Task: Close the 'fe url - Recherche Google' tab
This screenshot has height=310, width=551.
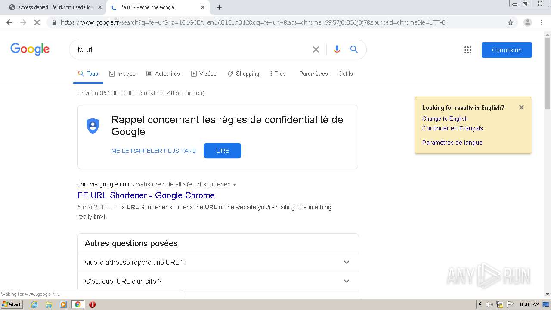Action: point(203,7)
